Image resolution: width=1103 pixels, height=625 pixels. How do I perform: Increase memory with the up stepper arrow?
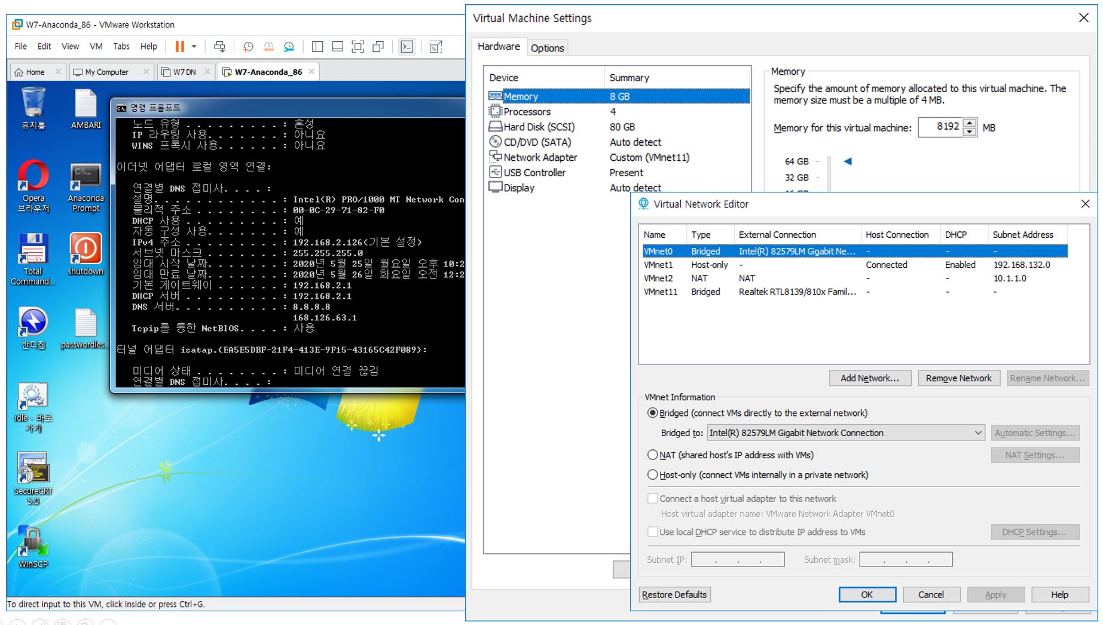[970, 123]
